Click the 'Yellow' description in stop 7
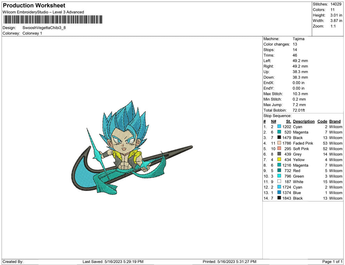 299,160
